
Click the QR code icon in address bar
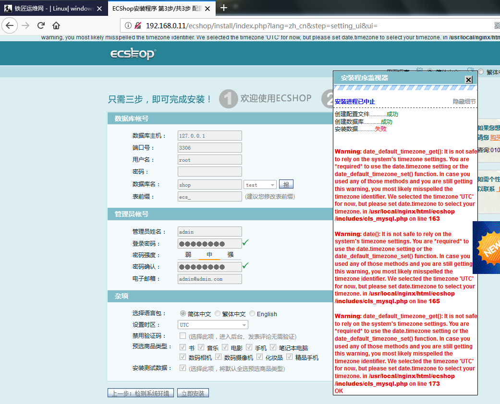pyautogui.click(x=497, y=25)
